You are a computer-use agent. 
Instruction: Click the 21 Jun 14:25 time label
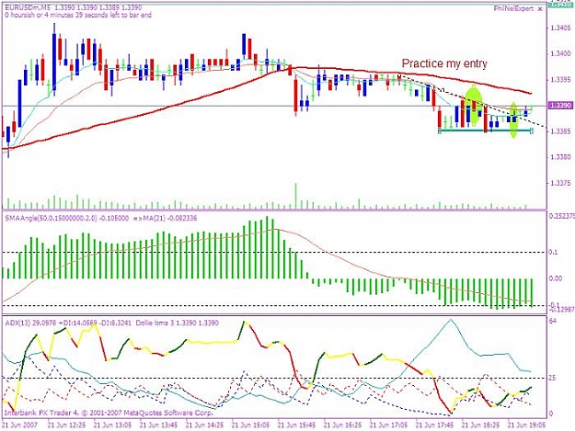(204, 425)
